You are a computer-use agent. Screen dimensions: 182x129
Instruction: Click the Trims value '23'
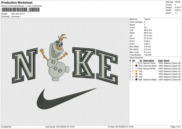coord(145,27)
